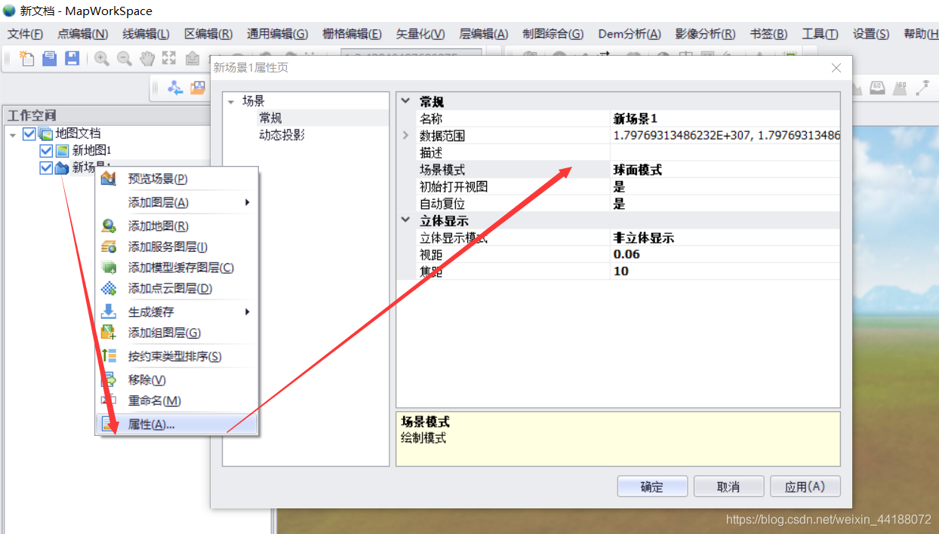Click the 添加服务图层 icon

(x=109, y=247)
